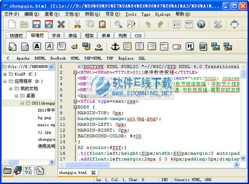Fold the BODY block on line 8
The image size is (249, 184).
pyautogui.click(x=75, y=107)
